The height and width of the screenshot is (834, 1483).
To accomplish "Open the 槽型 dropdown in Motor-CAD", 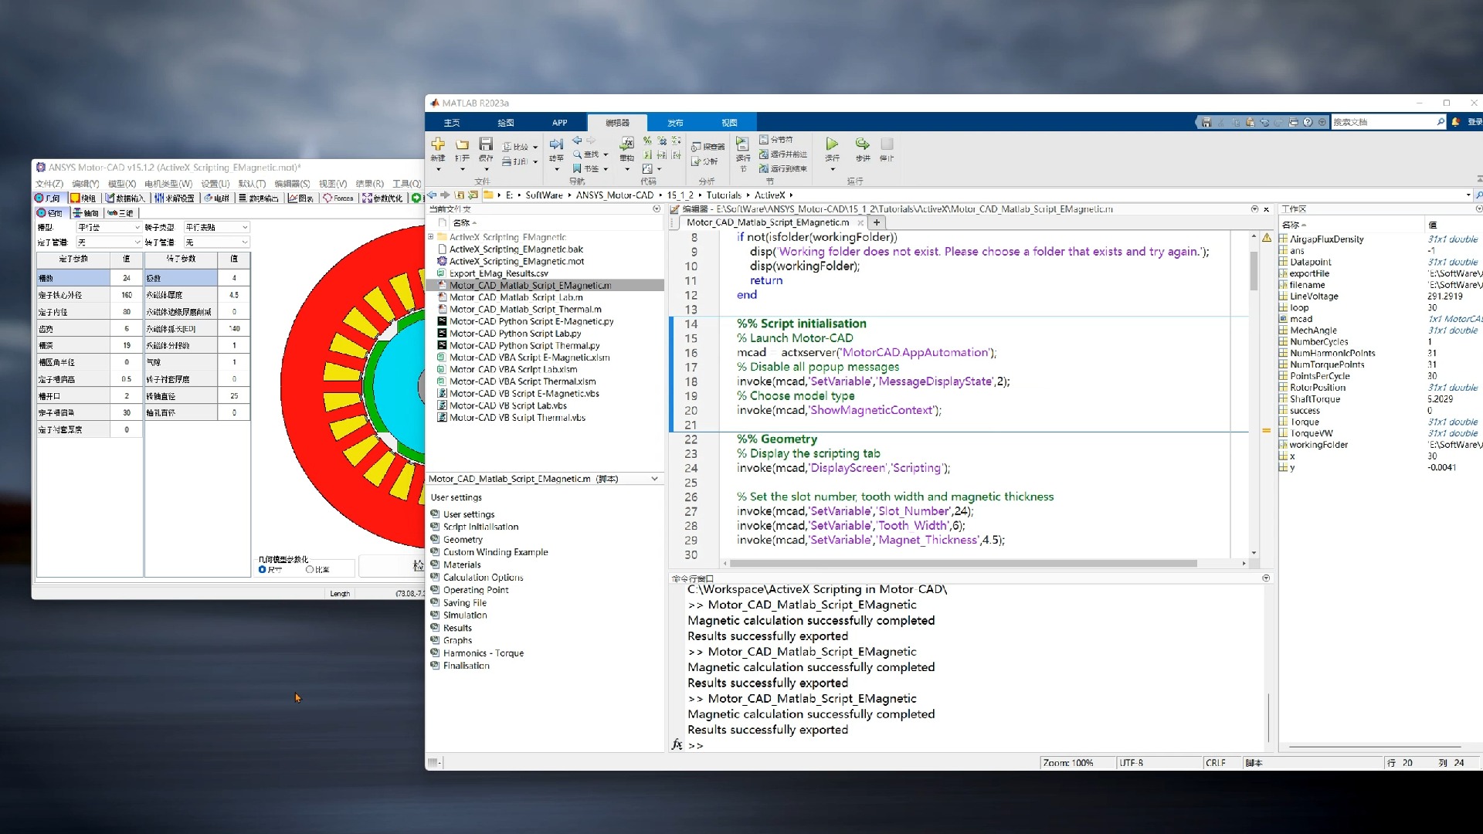I will pos(108,227).
